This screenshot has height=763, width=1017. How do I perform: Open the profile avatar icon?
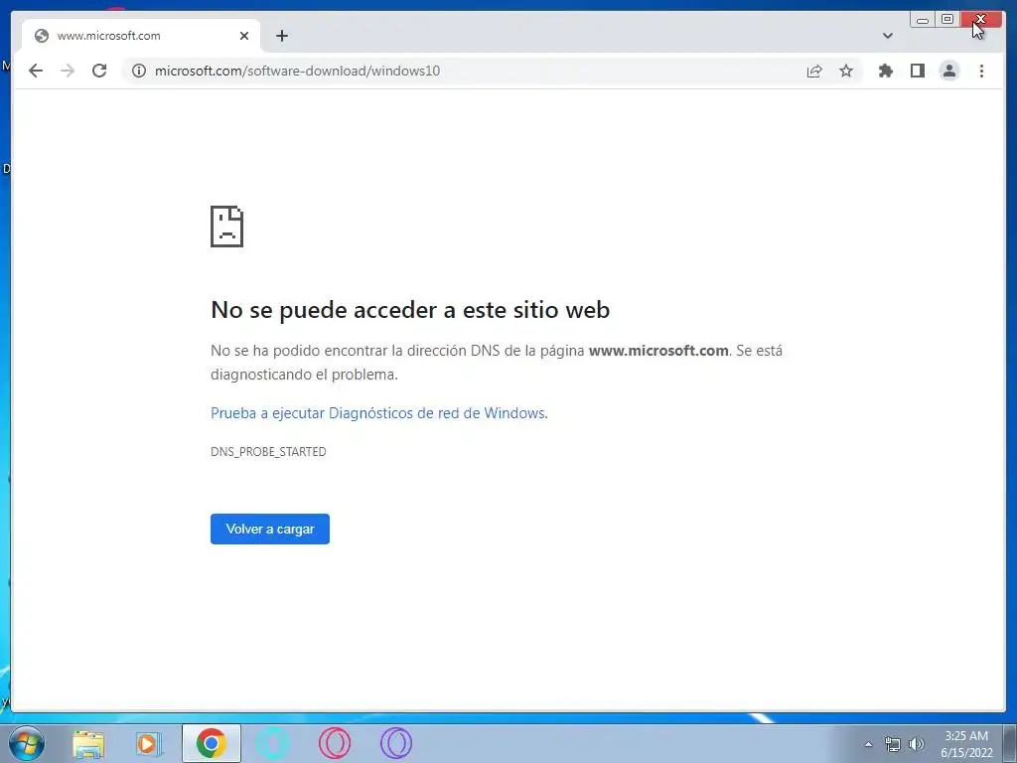[948, 71]
